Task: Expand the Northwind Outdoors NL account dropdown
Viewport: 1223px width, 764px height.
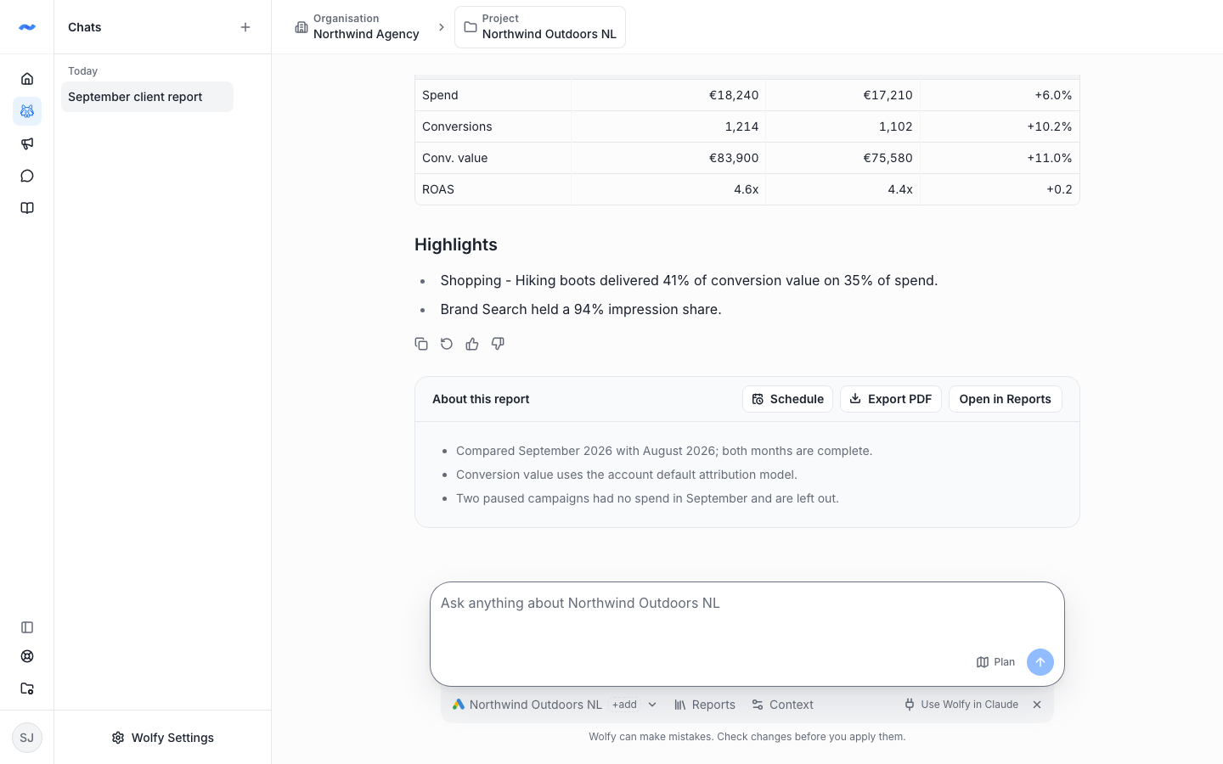Action: coord(652,705)
